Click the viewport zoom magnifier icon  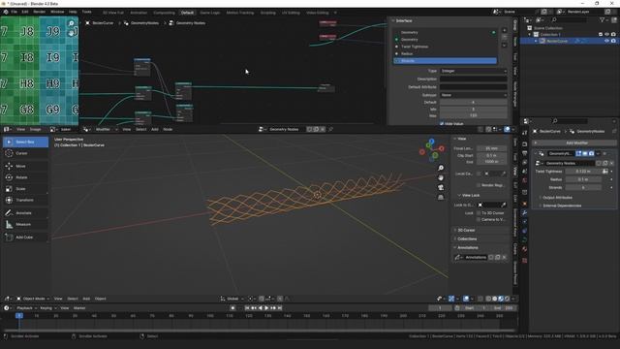pos(441,168)
